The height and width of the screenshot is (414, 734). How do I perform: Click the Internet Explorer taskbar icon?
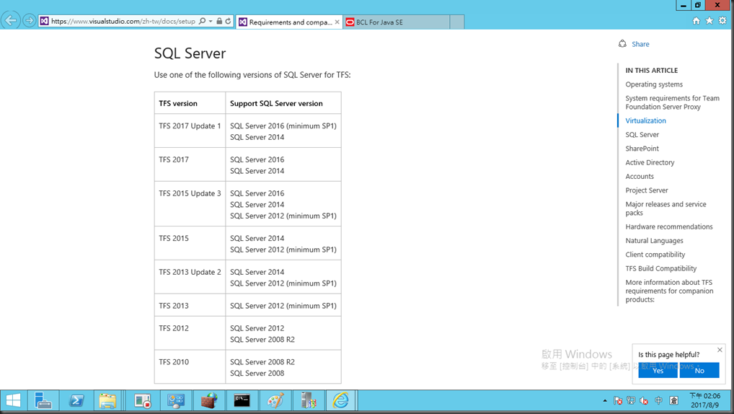tap(341, 401)
